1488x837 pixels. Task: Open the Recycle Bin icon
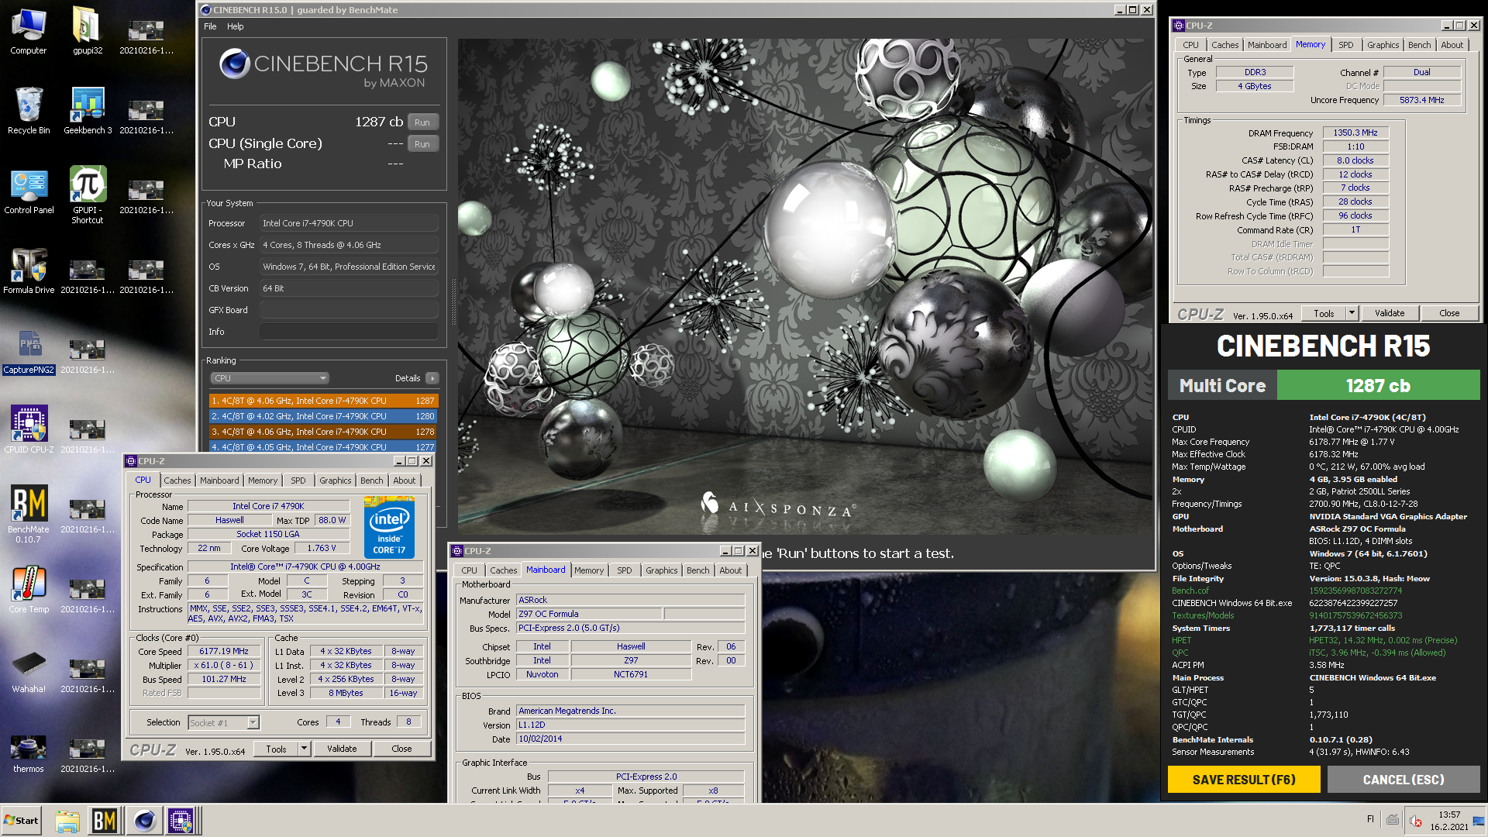click(29, 110)
